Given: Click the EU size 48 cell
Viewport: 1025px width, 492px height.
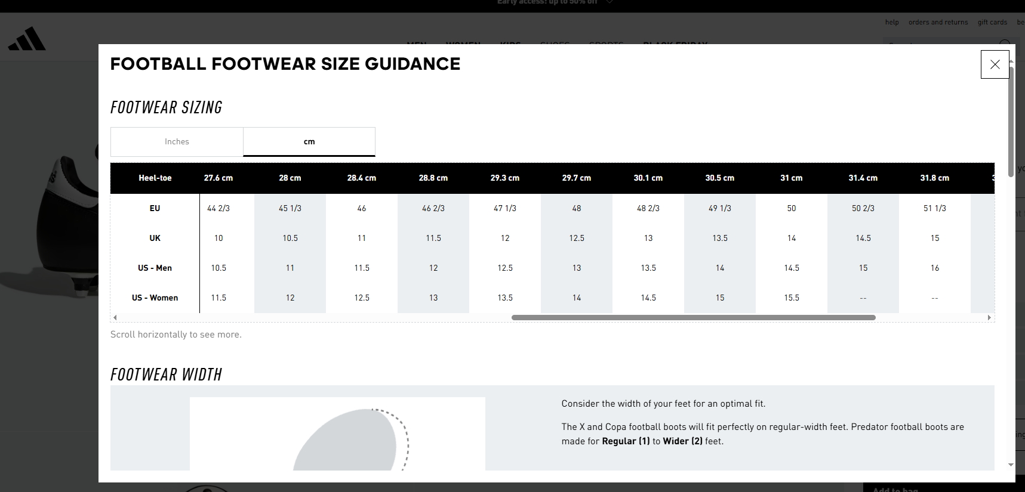Looking at the screenshot, I should pos(577,208).
